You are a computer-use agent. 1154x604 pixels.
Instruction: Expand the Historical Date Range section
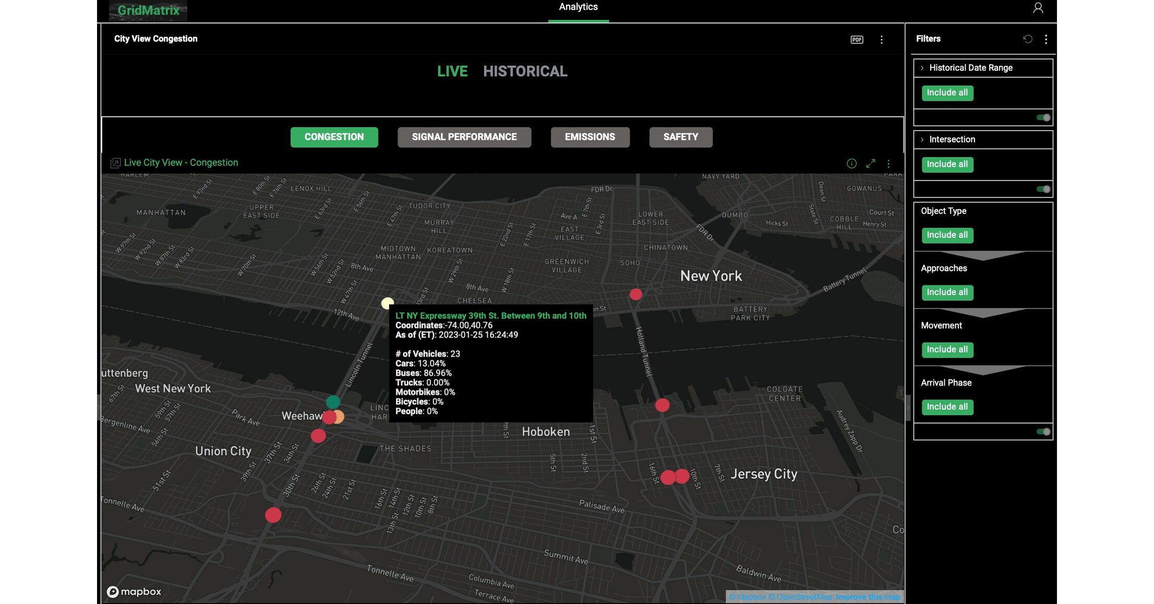click(x=922, y=68)
